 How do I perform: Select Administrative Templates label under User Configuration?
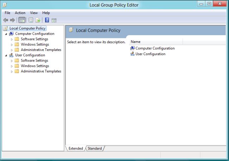pos(41,71)
